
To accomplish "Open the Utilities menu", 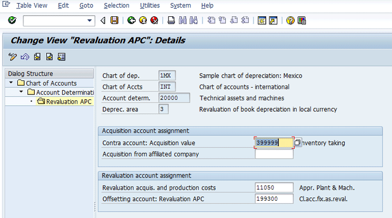I will click(150, 6).
